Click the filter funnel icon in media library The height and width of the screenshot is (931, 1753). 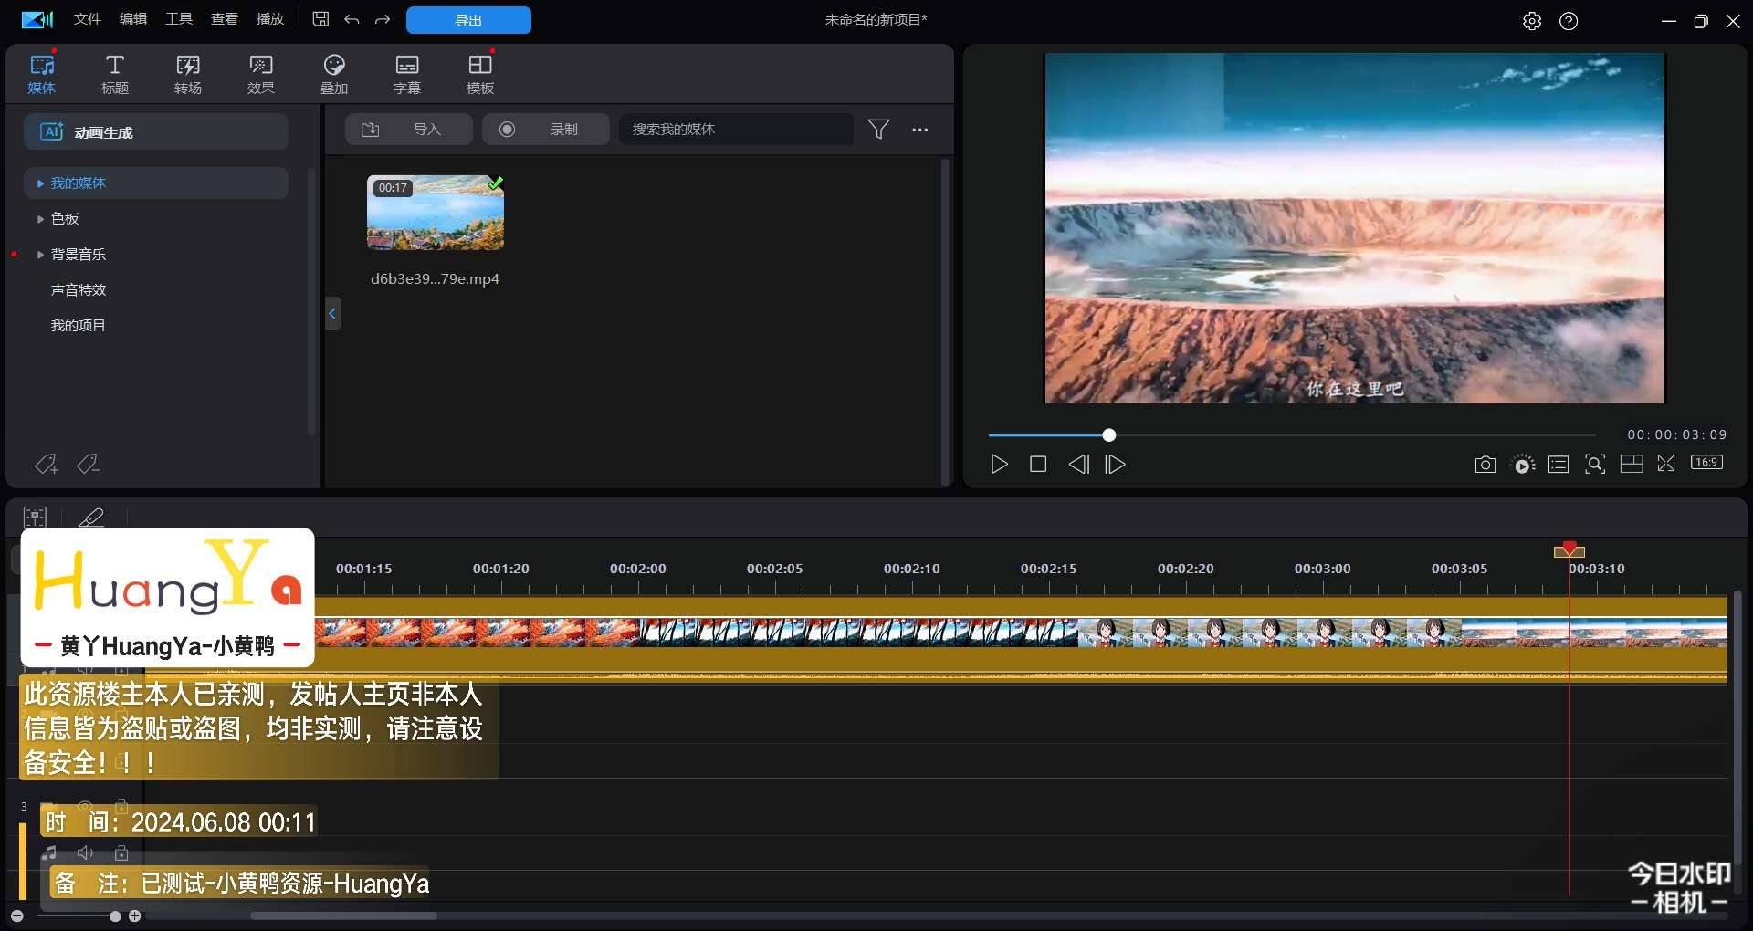pos(878,130)
